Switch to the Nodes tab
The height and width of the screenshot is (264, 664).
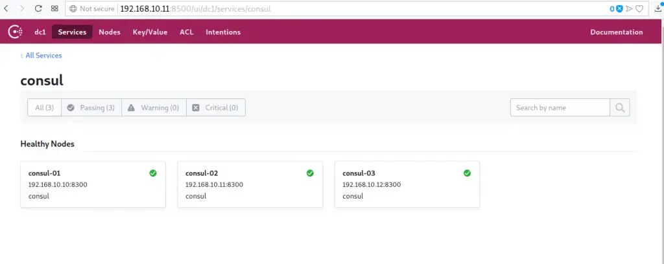[x=109, y=32]
